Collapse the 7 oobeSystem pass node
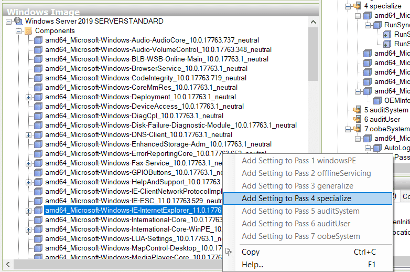The width and height of the screenshot is (410, 272). coord(348,129)
